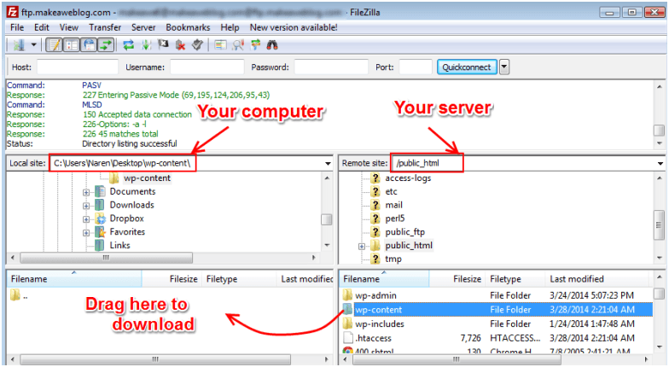Viewport: 669px width, 367px height.
Task: Open the View menu
Action: click(68, 27)
